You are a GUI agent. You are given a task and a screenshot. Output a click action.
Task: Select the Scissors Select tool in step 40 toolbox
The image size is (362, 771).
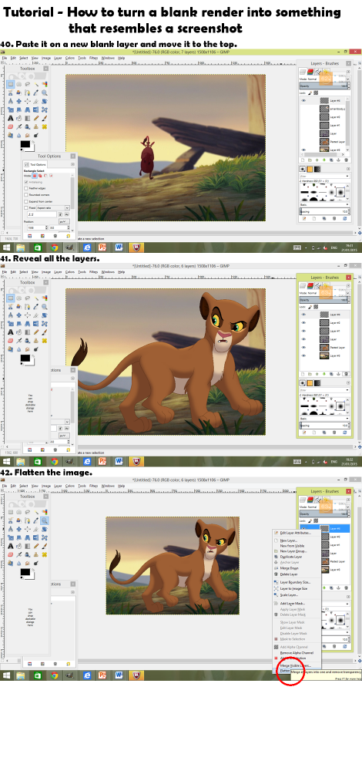[x=10, y=93]
